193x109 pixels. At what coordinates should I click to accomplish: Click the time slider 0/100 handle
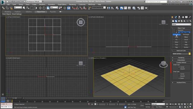pos(14,98)
